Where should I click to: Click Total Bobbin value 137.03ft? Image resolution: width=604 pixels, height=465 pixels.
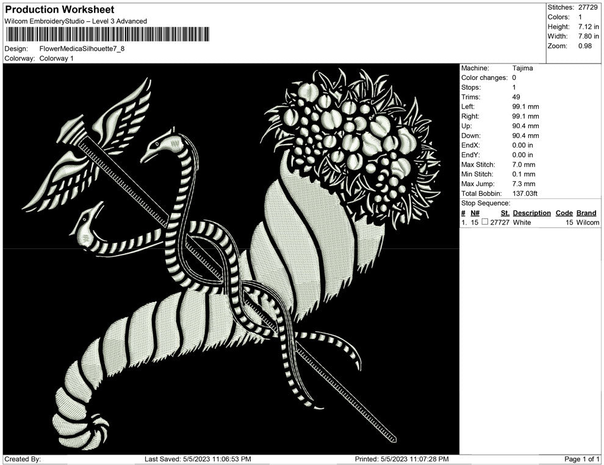pos(525,193)
